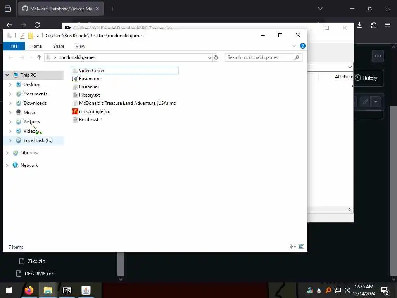Switch to details view layout icon
This screenshot has width=397, height=298.
coord(292,246)
